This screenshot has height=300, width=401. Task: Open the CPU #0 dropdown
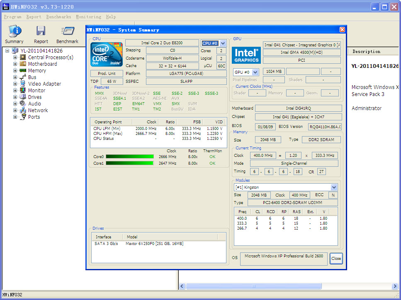pyautogui.click(x=223, y=43)
